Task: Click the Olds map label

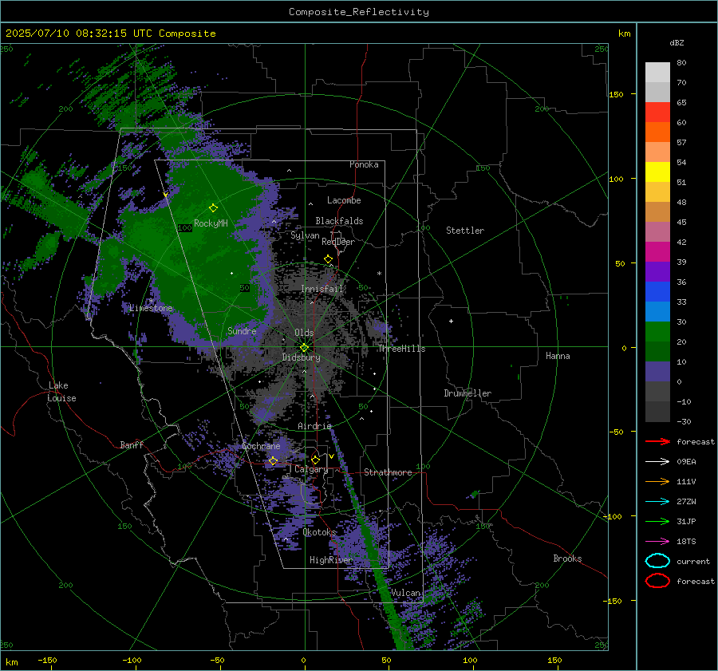Action: click(304, 333)
